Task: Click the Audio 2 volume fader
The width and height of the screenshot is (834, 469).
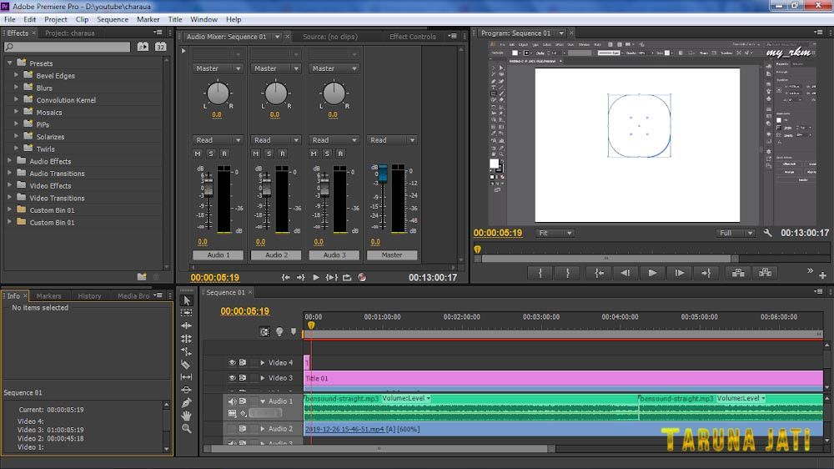Action: (267, 187)
